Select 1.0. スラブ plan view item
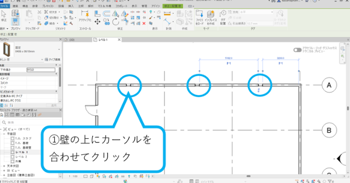Viewport: 350px width, 183px height. pyautogui.click(x=23, y=138)
